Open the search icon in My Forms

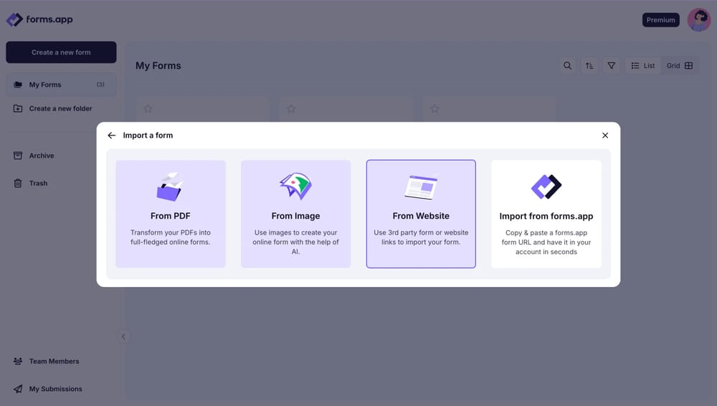[x=567, y=66]
